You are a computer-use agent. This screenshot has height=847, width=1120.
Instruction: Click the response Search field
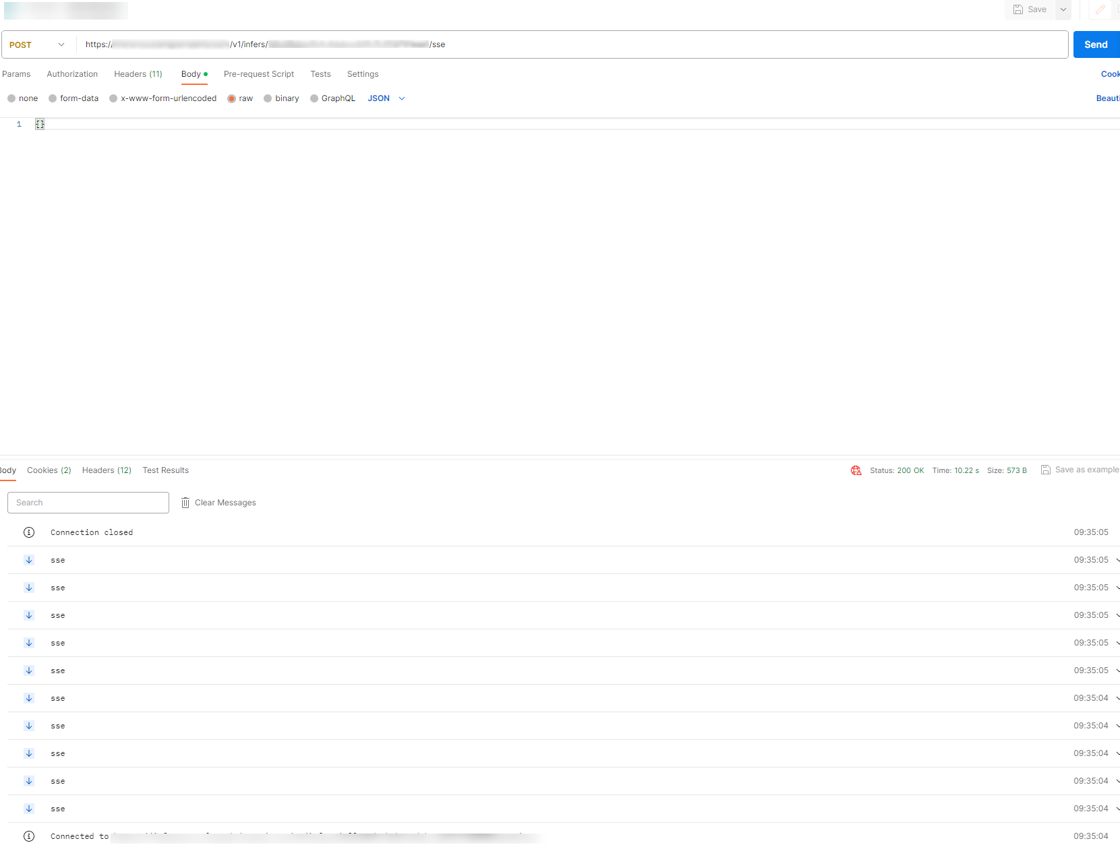pos(88,503)
